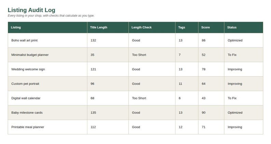Select the Wedding welcome sign cell
271x144 pixels.
click(x=47, y=69)
